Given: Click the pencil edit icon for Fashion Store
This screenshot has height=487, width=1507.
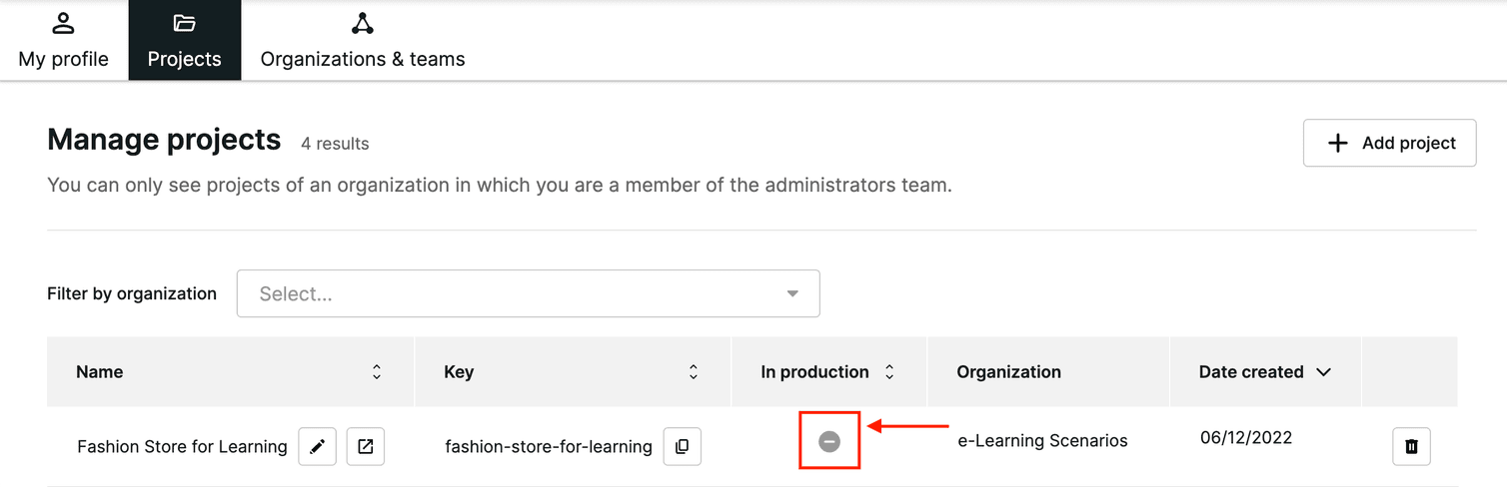Looking at the screenshot, I should (317, 446).
